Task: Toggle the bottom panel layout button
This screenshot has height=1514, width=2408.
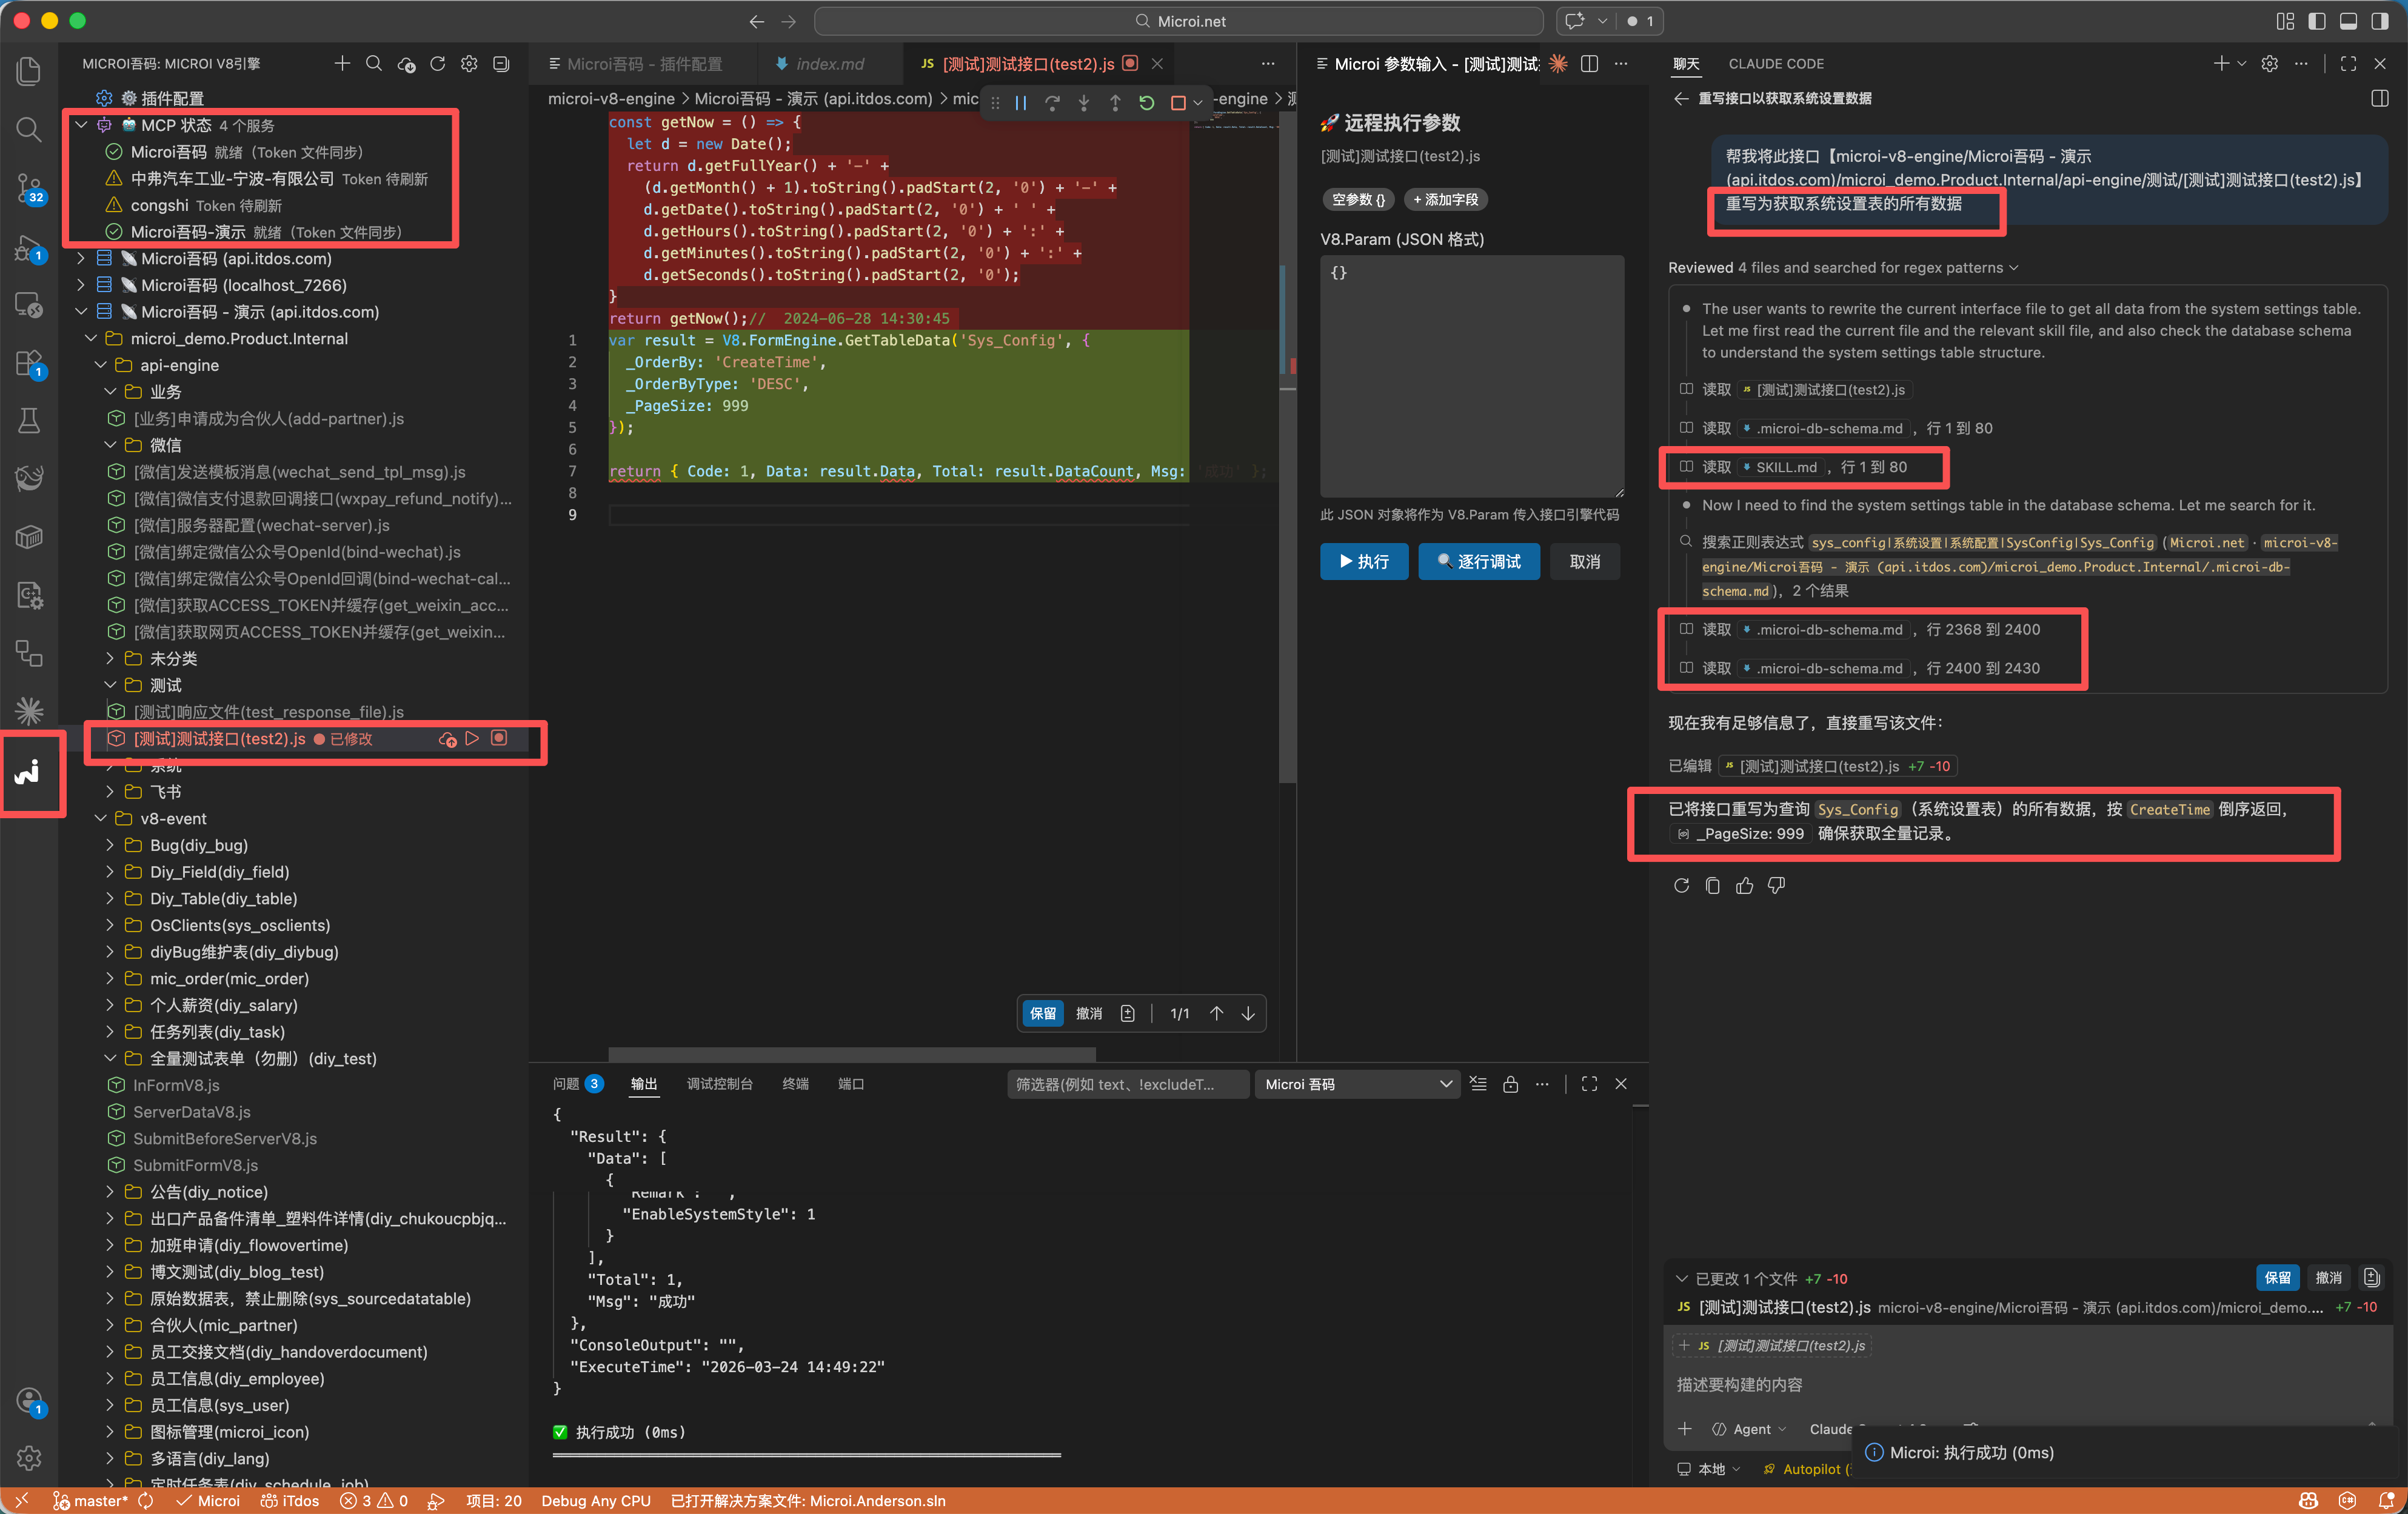Action: [x=2348, y=21]
